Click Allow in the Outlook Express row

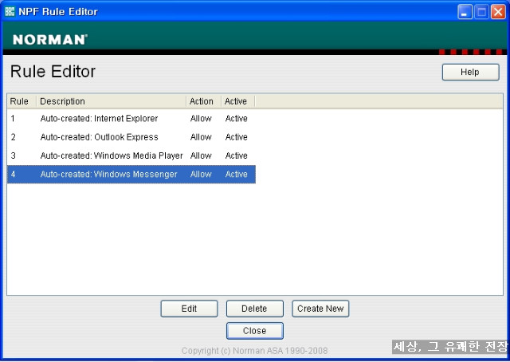click(201, 136)
